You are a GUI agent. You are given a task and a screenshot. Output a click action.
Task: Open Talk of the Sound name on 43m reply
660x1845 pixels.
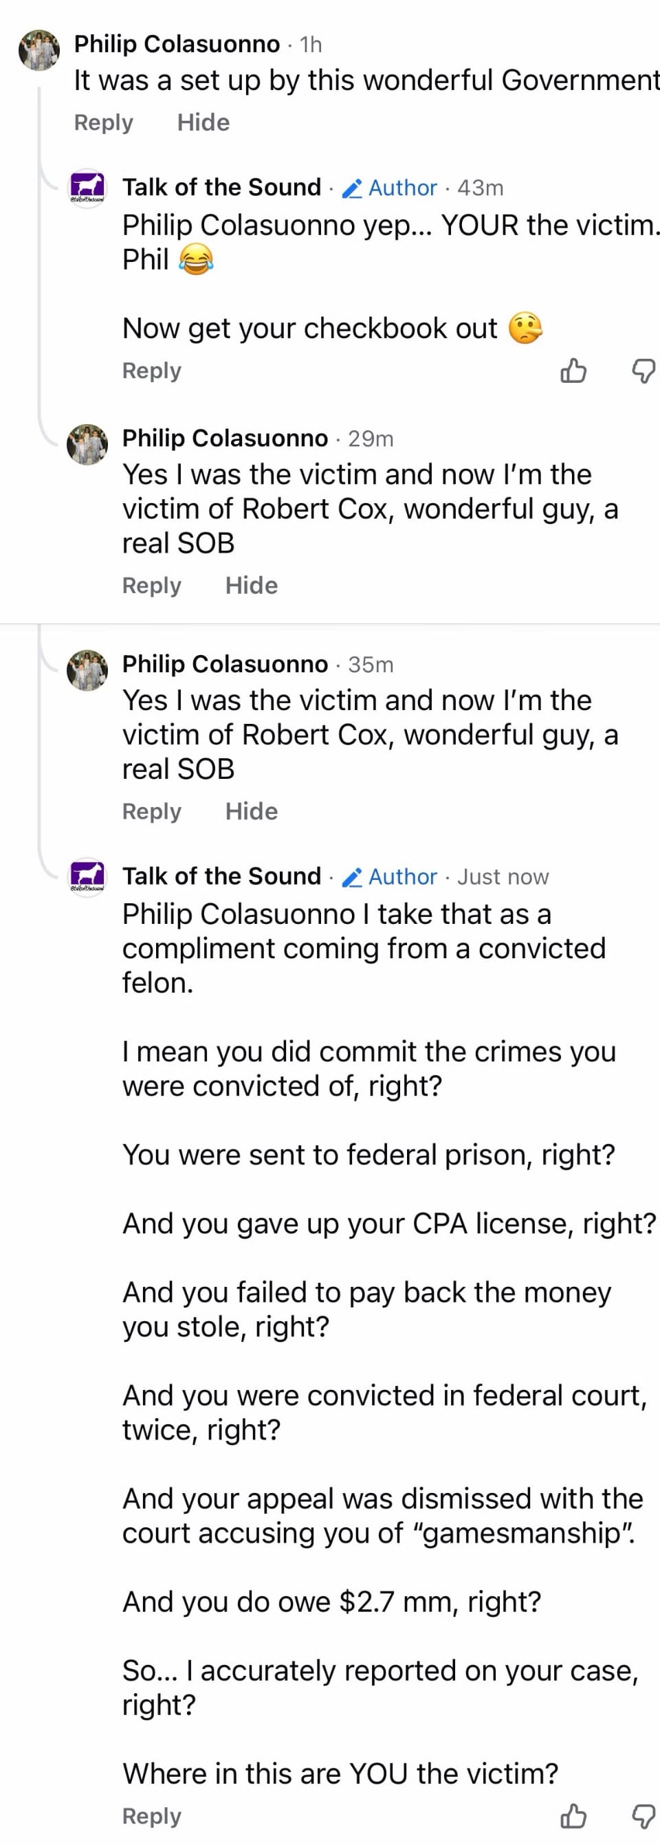pyautogui.click(x=221, y=188)
